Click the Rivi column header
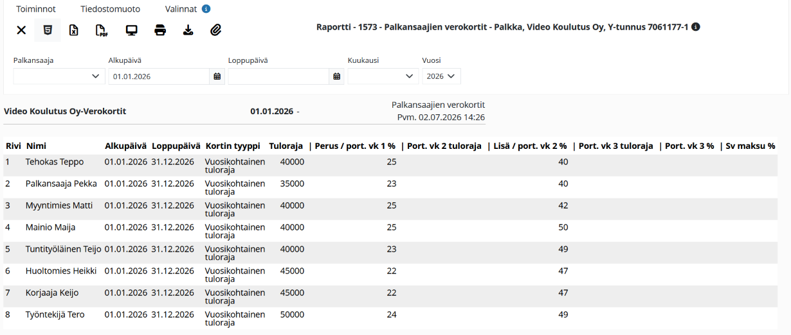The width and height of the screenshot is (791, 335). (14, 146)
